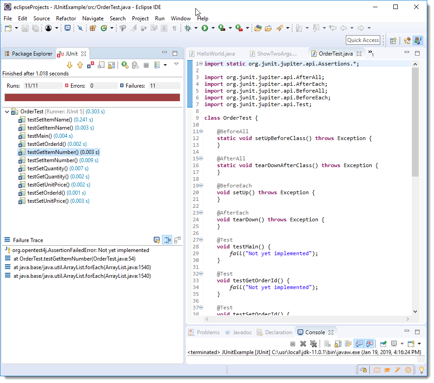Click the red JUnit progress bar

click(92, 98)
